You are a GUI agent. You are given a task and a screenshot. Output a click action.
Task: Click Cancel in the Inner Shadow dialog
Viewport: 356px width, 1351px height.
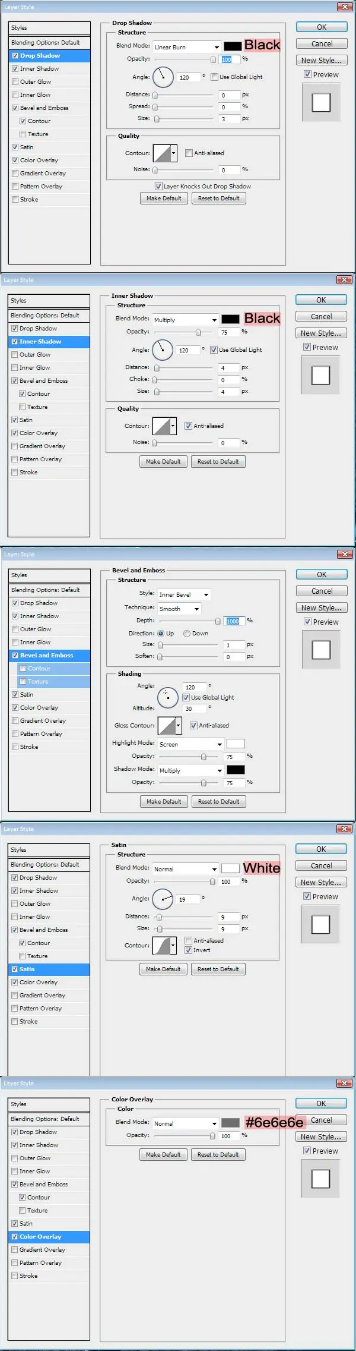[x=321, y=316]
